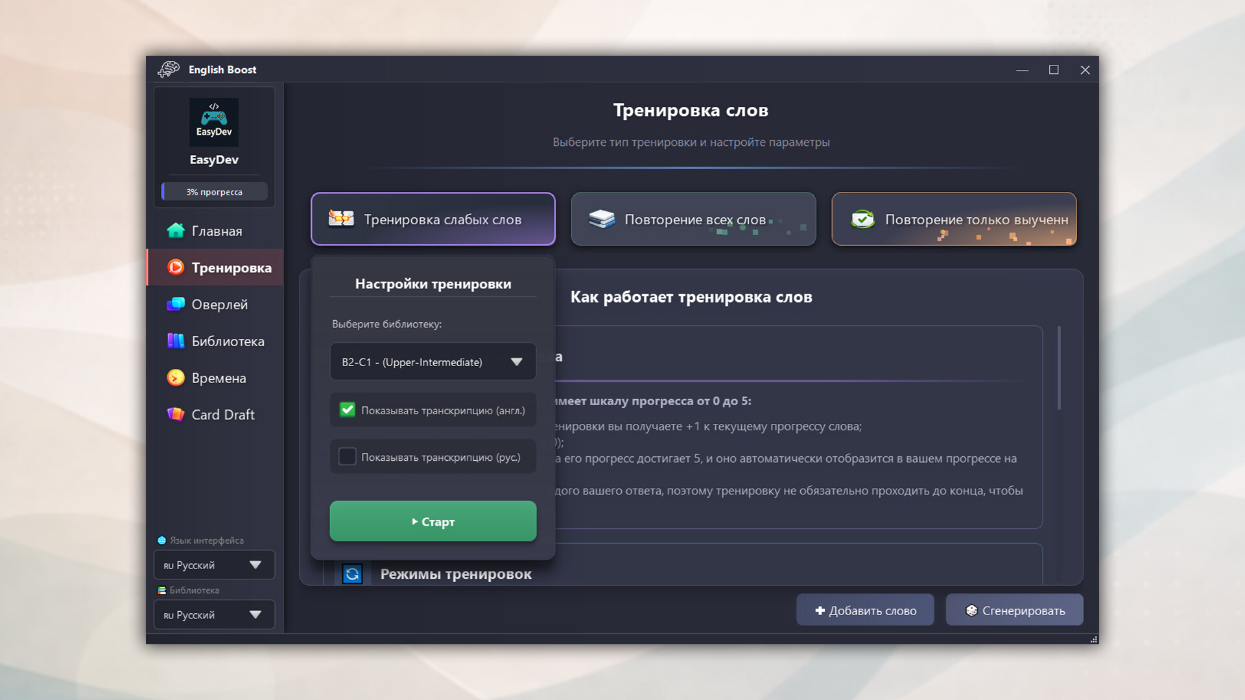Click the English Boost brain logo
1245x700 pixels.
pyautogui.click(x=168, y=69)
